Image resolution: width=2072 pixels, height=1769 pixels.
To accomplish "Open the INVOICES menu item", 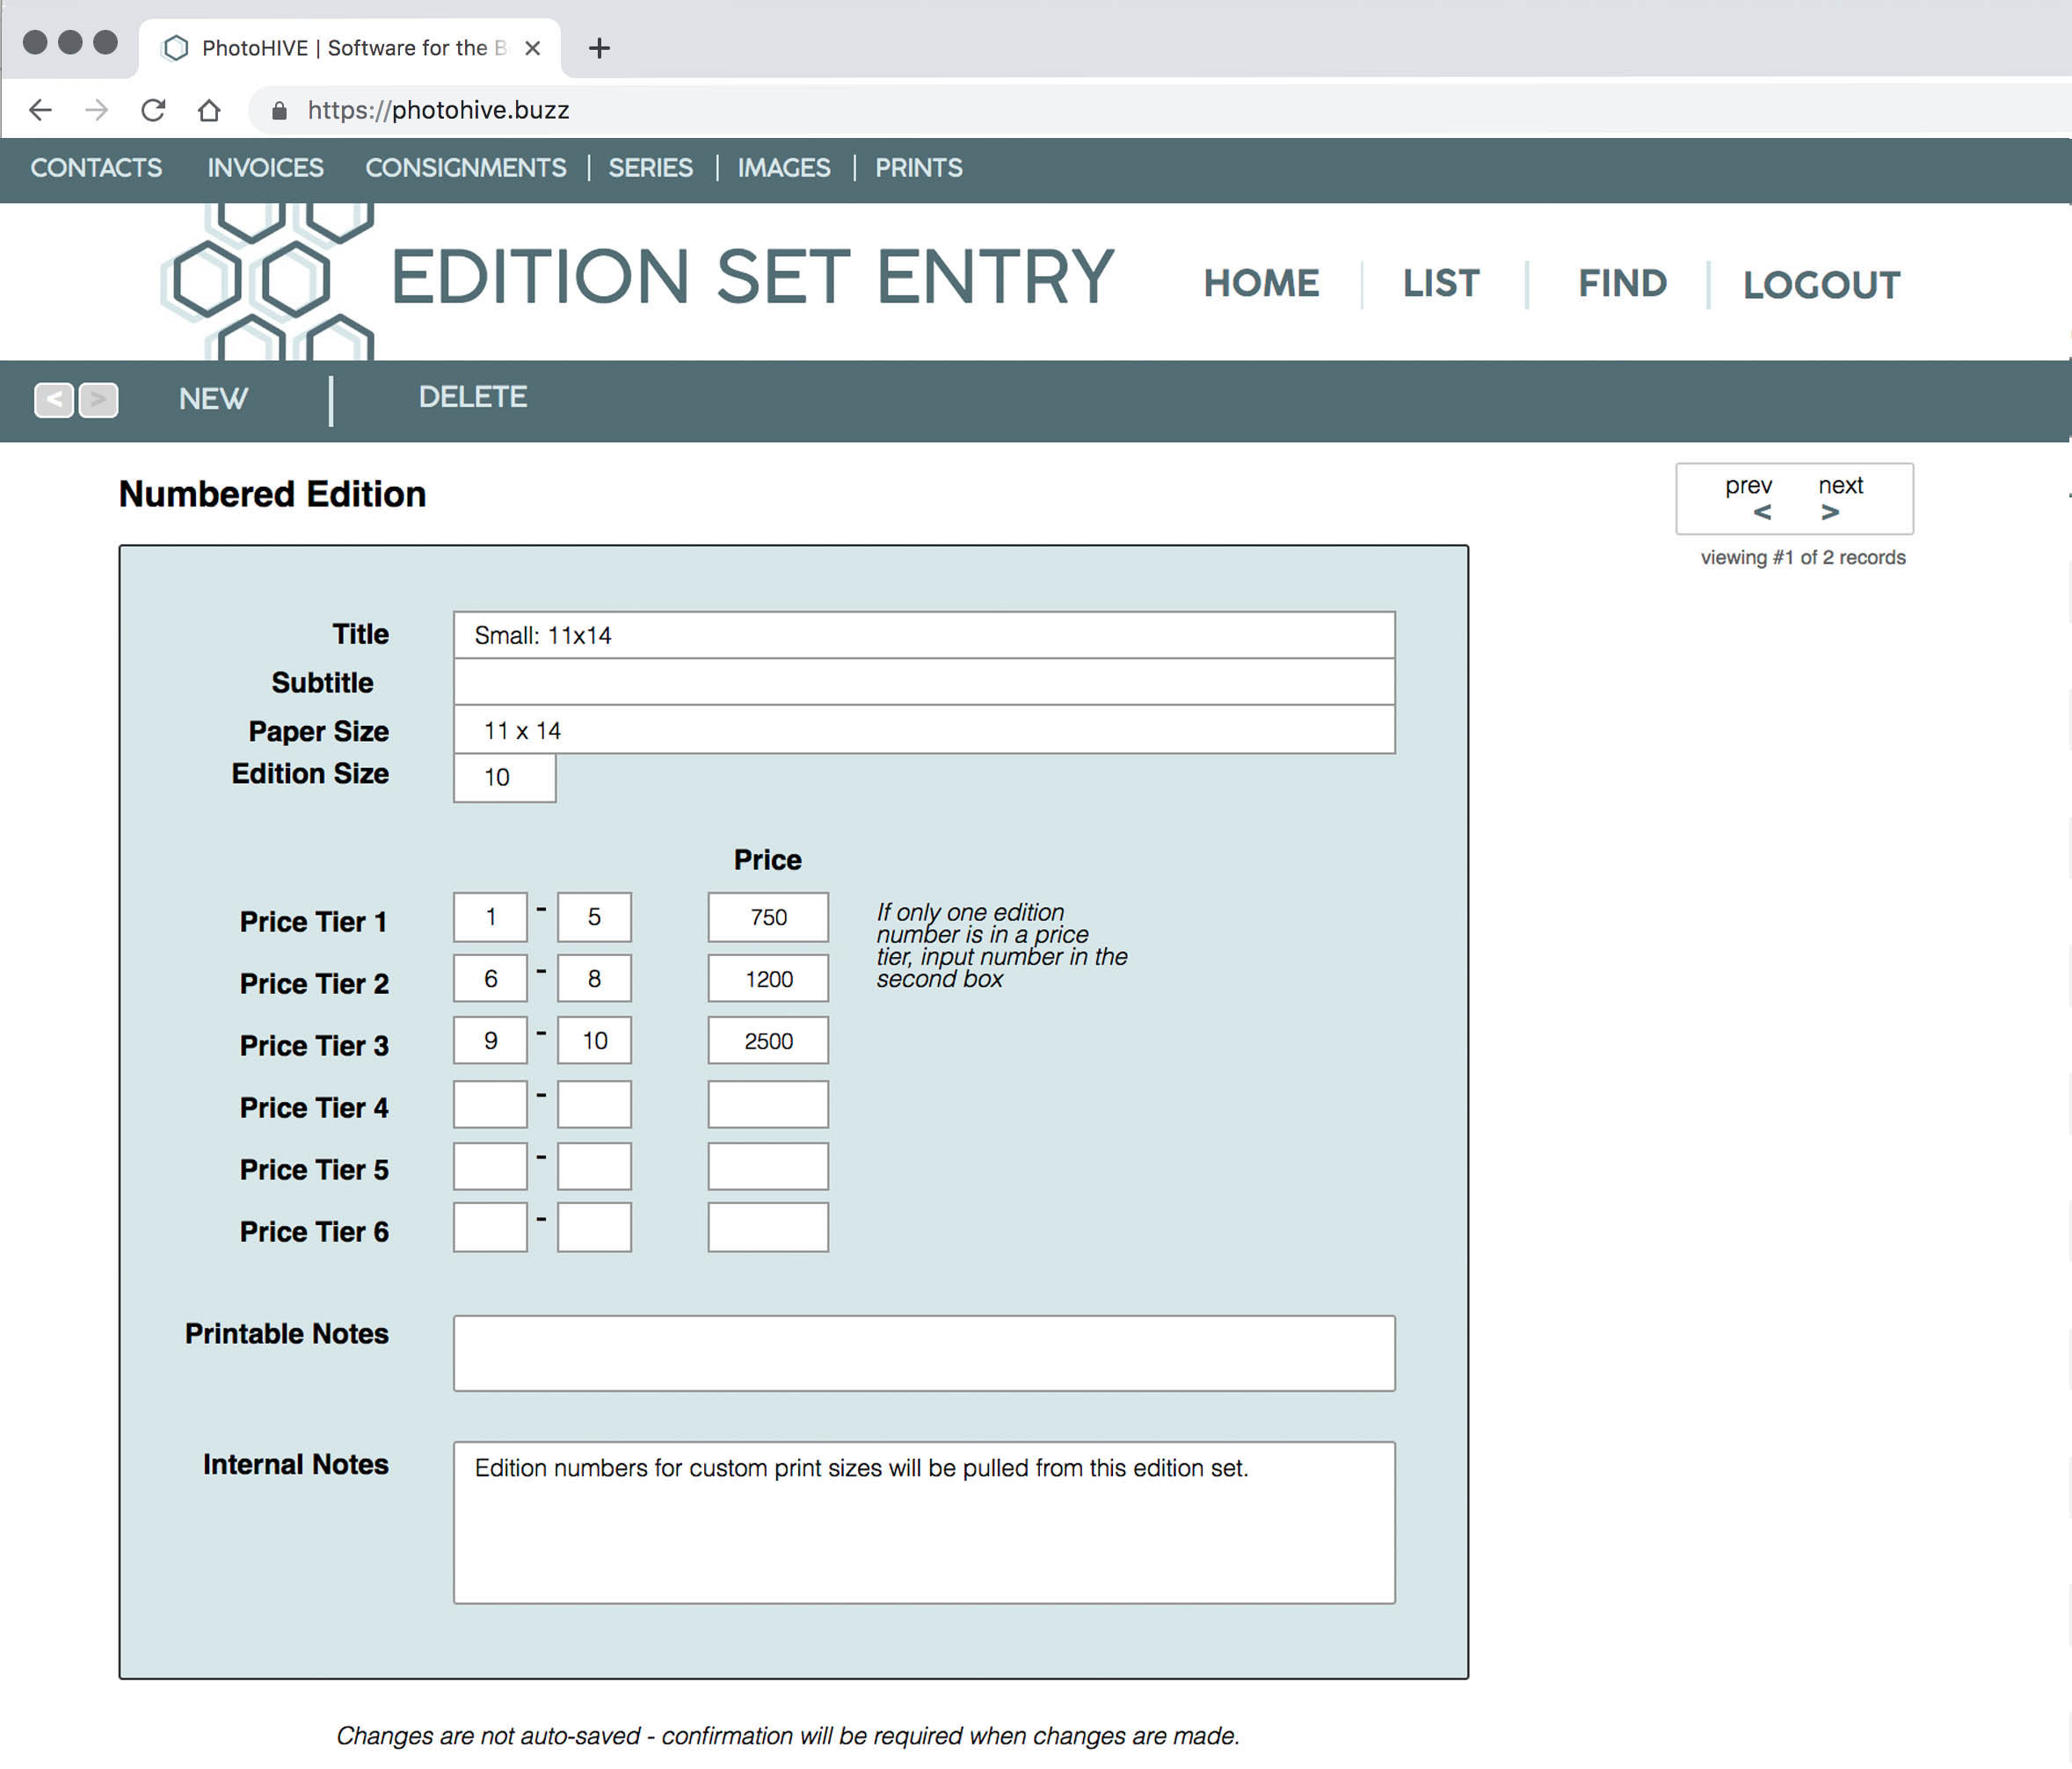I will point(265,168).
